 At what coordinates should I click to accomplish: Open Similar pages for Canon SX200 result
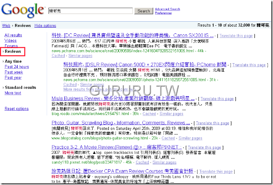(x=80, y=55)
